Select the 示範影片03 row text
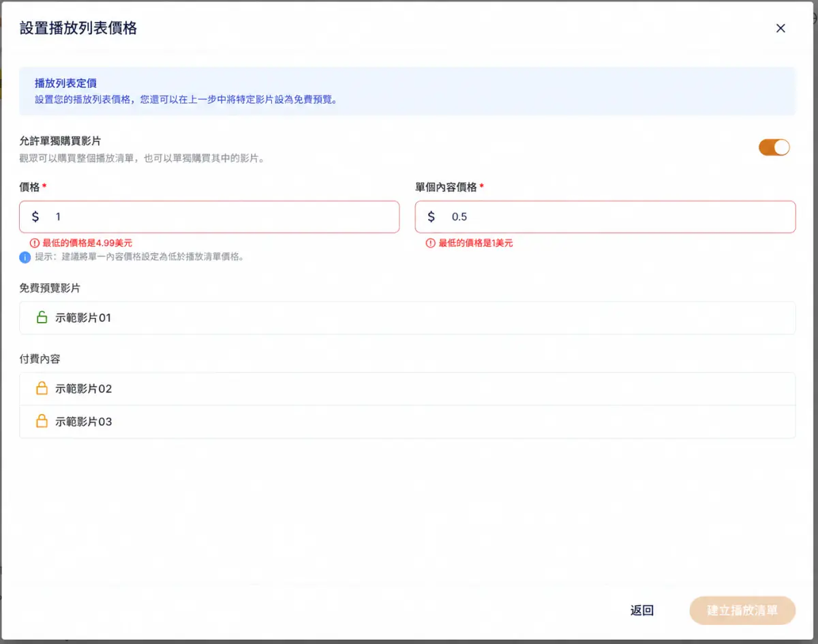The image size is (818, 644). (x=84, y=422)
